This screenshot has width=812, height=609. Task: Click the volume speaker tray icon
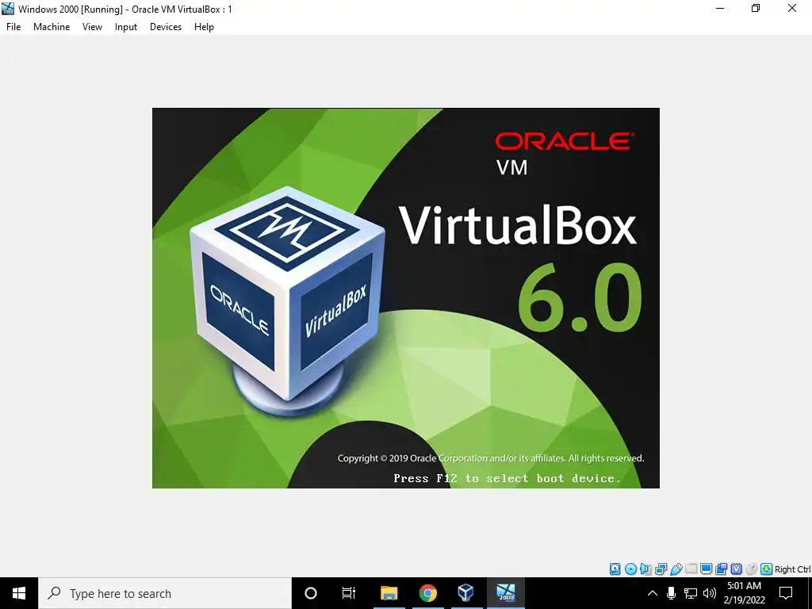[x=710, y=593]
